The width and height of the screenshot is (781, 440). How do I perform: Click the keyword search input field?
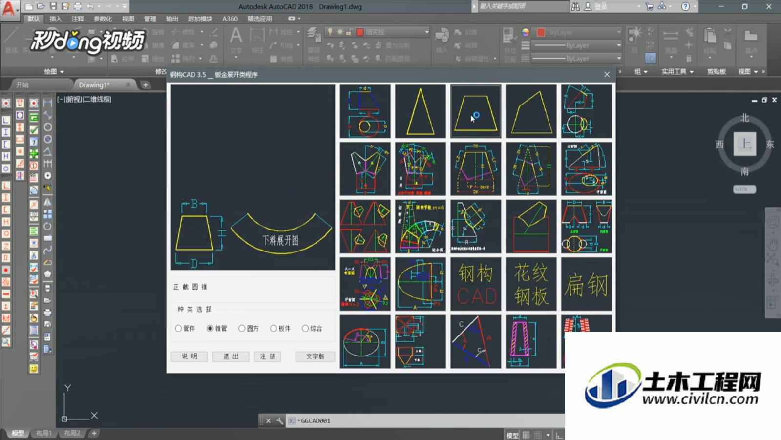(523, 6)
